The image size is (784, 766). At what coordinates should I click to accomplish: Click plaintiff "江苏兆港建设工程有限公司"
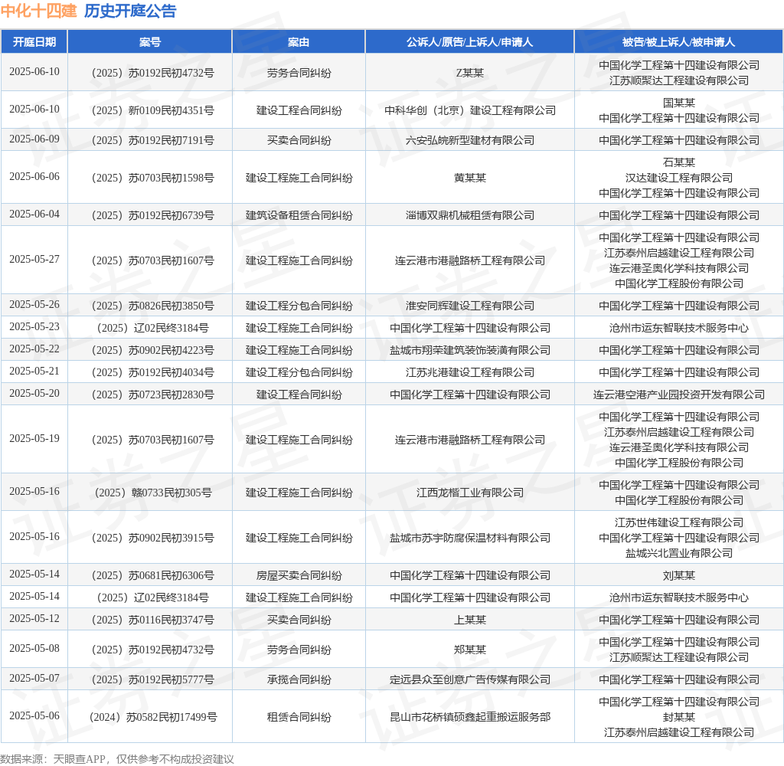pos(470,373)
